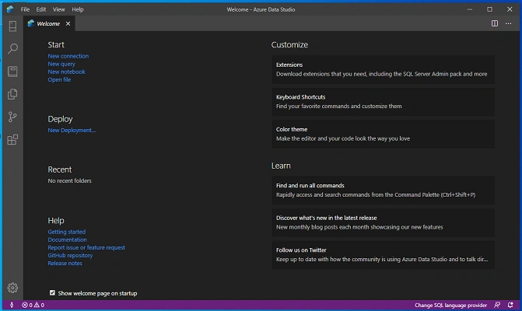Open the Extensions view icon
Screen dimensions: 522x311
point(12,140)
